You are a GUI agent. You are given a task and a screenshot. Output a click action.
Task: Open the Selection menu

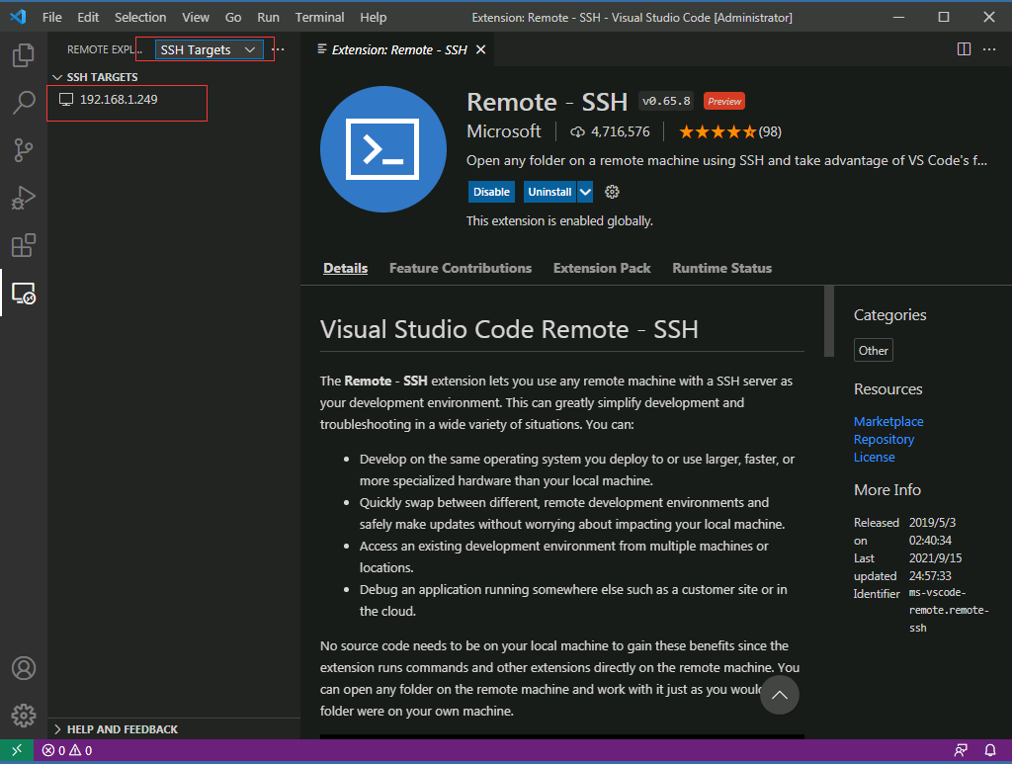tap(140, 18)
